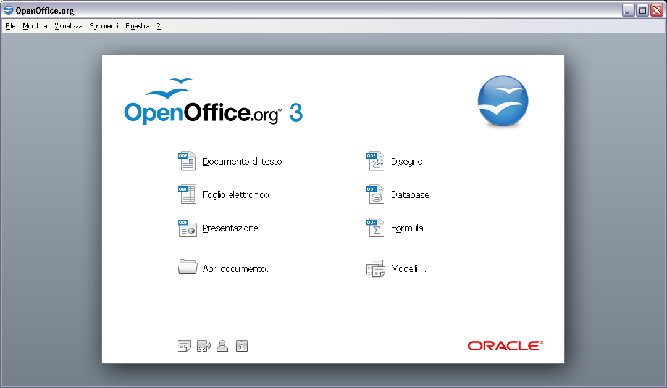Viewport: 667px width, 388px height.
Task: Minimize the OpenOffice.org window
Action: 628,10
